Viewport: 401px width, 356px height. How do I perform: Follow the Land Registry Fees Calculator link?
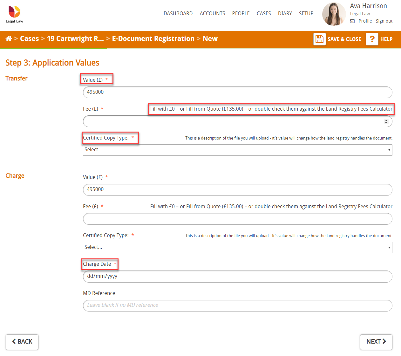click(x=359, y=109)
